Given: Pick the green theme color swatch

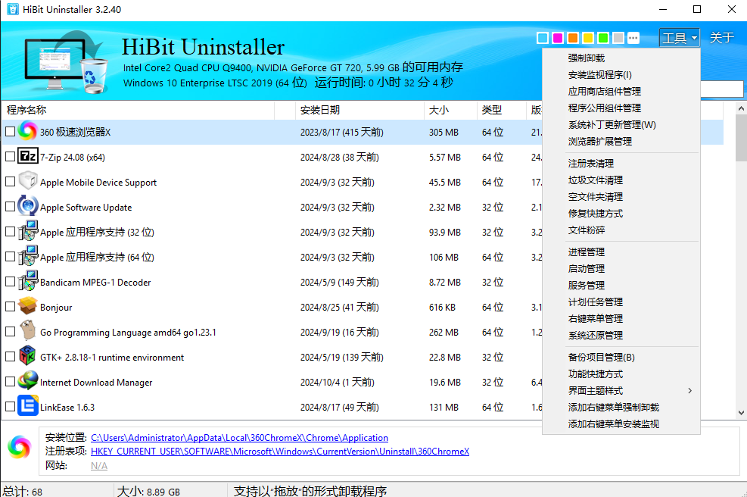Looking at the screenshot, I should (602, 38).
